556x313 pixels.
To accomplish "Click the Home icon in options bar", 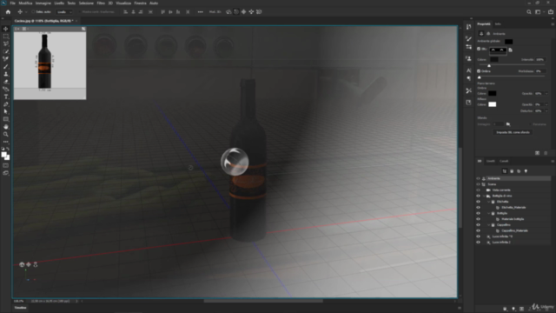I will click(8, 11).
